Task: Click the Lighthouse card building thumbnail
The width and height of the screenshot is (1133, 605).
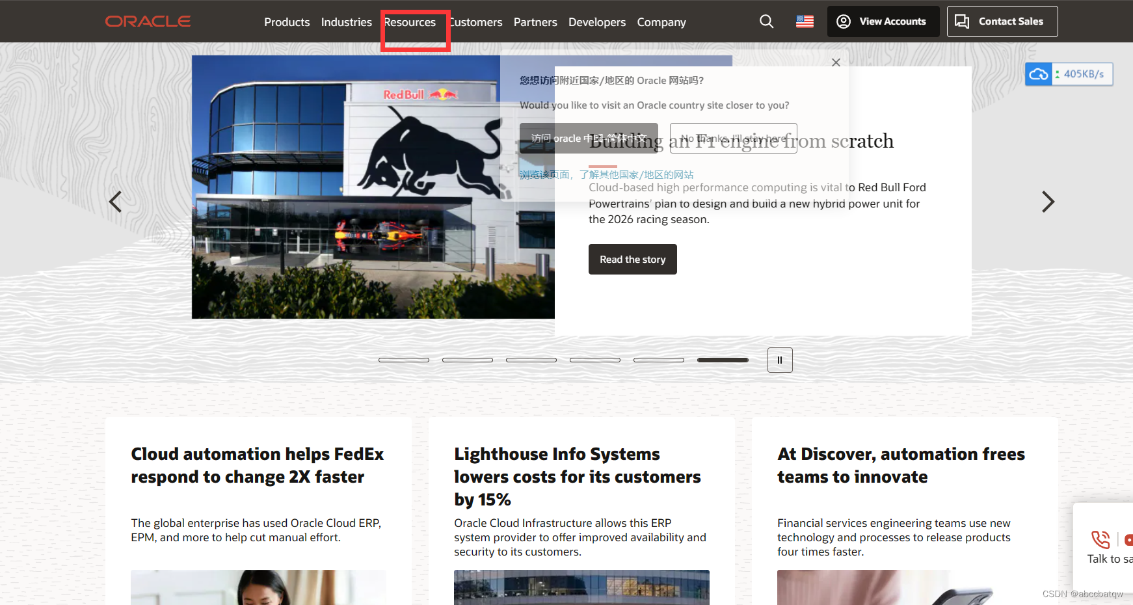Action: click(x=581, y=587)
